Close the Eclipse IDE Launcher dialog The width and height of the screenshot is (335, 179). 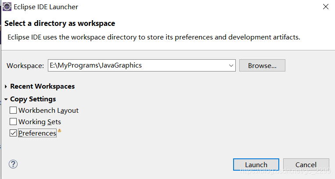click(326, 7)
